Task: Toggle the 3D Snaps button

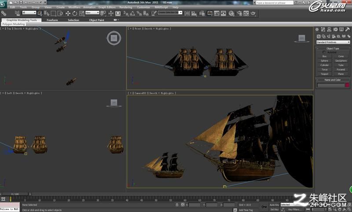Action: 126,14
